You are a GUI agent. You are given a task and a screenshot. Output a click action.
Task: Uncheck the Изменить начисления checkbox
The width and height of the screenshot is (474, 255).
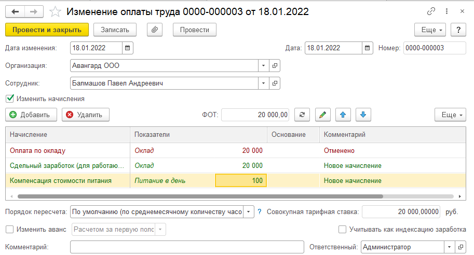point(9,98)
